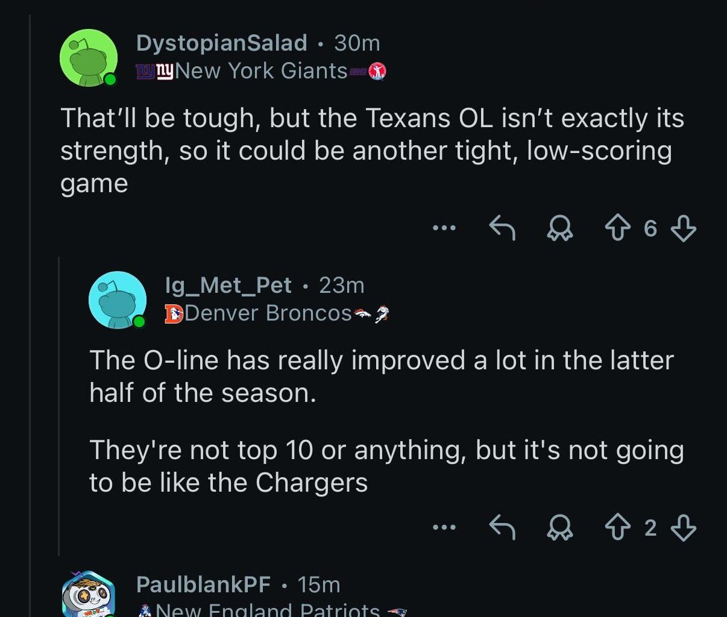Collapse Ig_Met_Pet's reply via thread line
The image size is (727, 617).
pos(58,404)
